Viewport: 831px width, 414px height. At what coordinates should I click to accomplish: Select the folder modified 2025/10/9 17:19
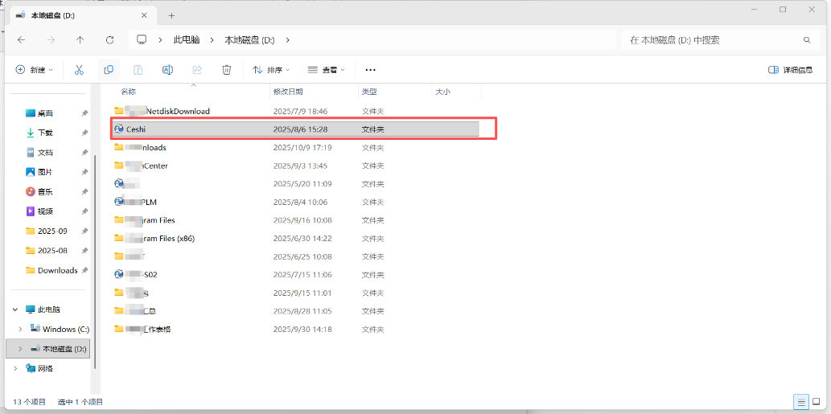[x=296, y=147]
